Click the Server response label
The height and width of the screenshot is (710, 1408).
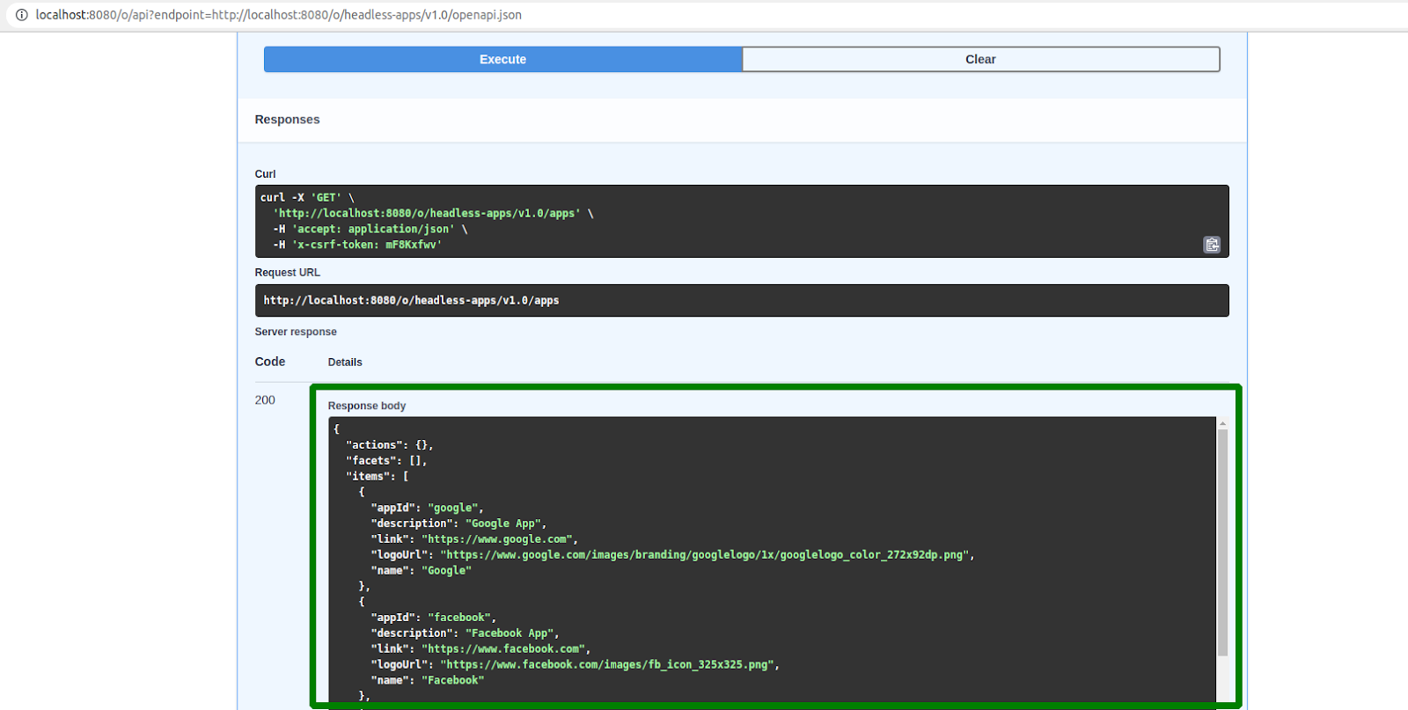point(296,332)
